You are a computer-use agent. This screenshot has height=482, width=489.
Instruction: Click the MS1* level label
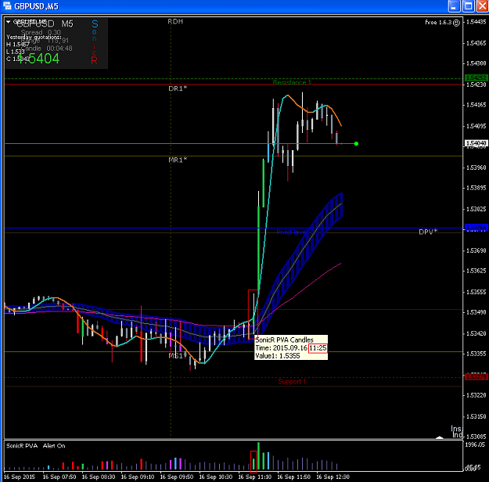[178, 356]
